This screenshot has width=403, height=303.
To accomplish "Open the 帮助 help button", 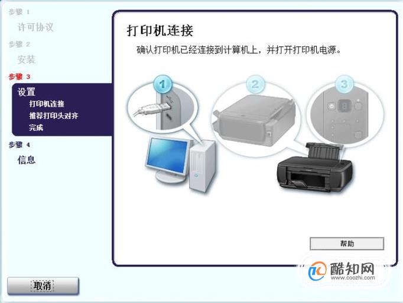I will tap(347, 243).
